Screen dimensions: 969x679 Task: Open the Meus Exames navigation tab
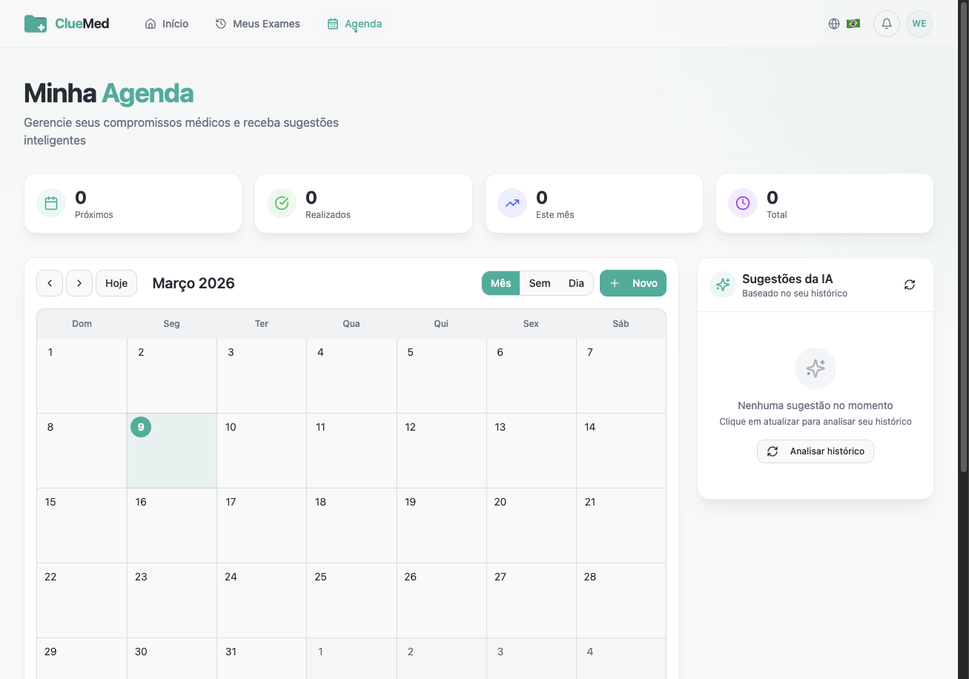pyautogui.click(x=258, y=24)
